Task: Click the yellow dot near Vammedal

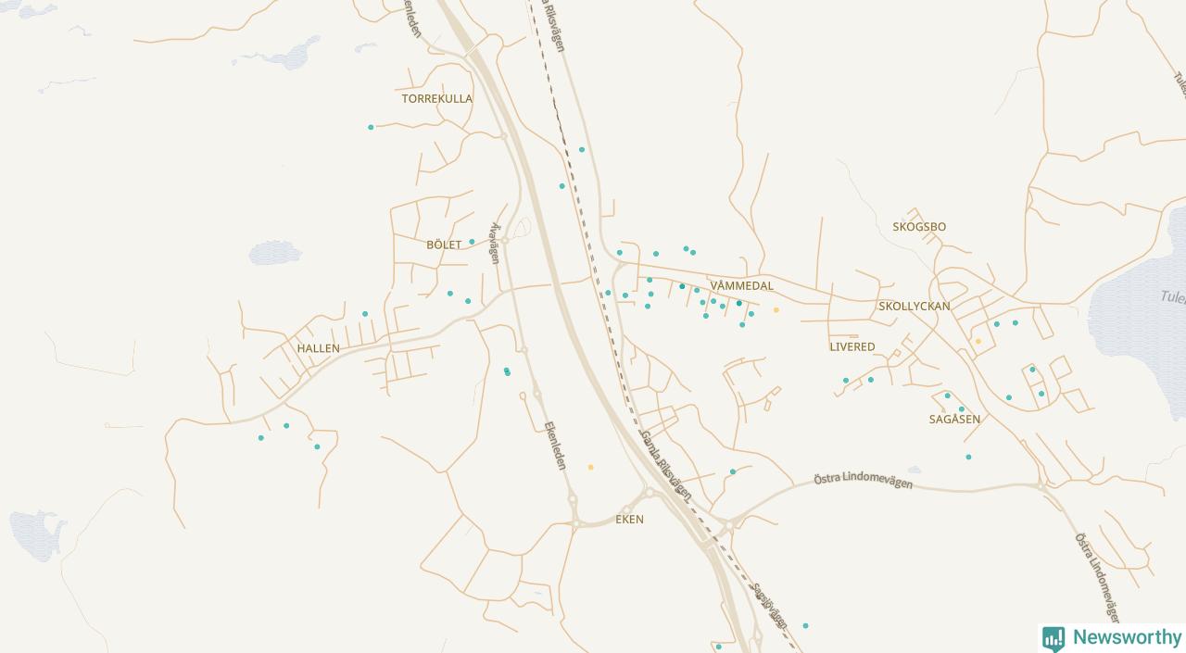Action: tap(776, 310)
